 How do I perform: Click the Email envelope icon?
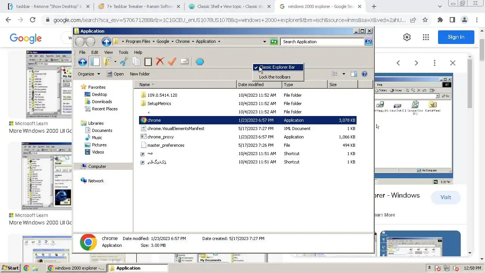[x=185, y=61]
